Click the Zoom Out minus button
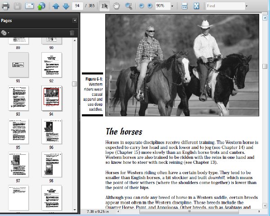 click(141, 6)
